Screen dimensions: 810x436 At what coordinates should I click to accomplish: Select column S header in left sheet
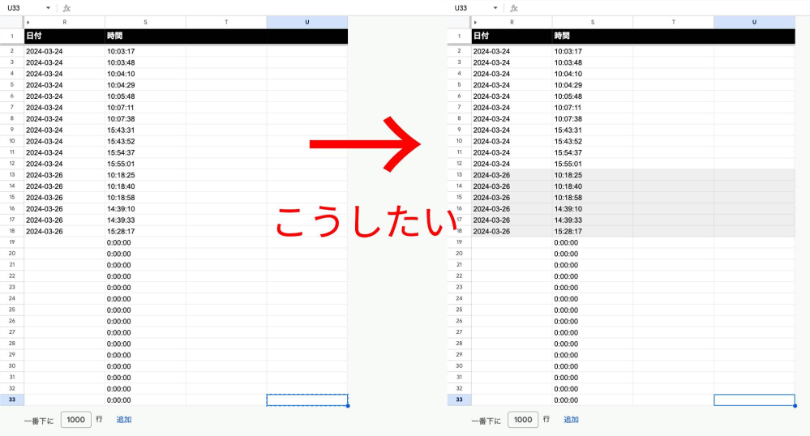coord(145,22)
